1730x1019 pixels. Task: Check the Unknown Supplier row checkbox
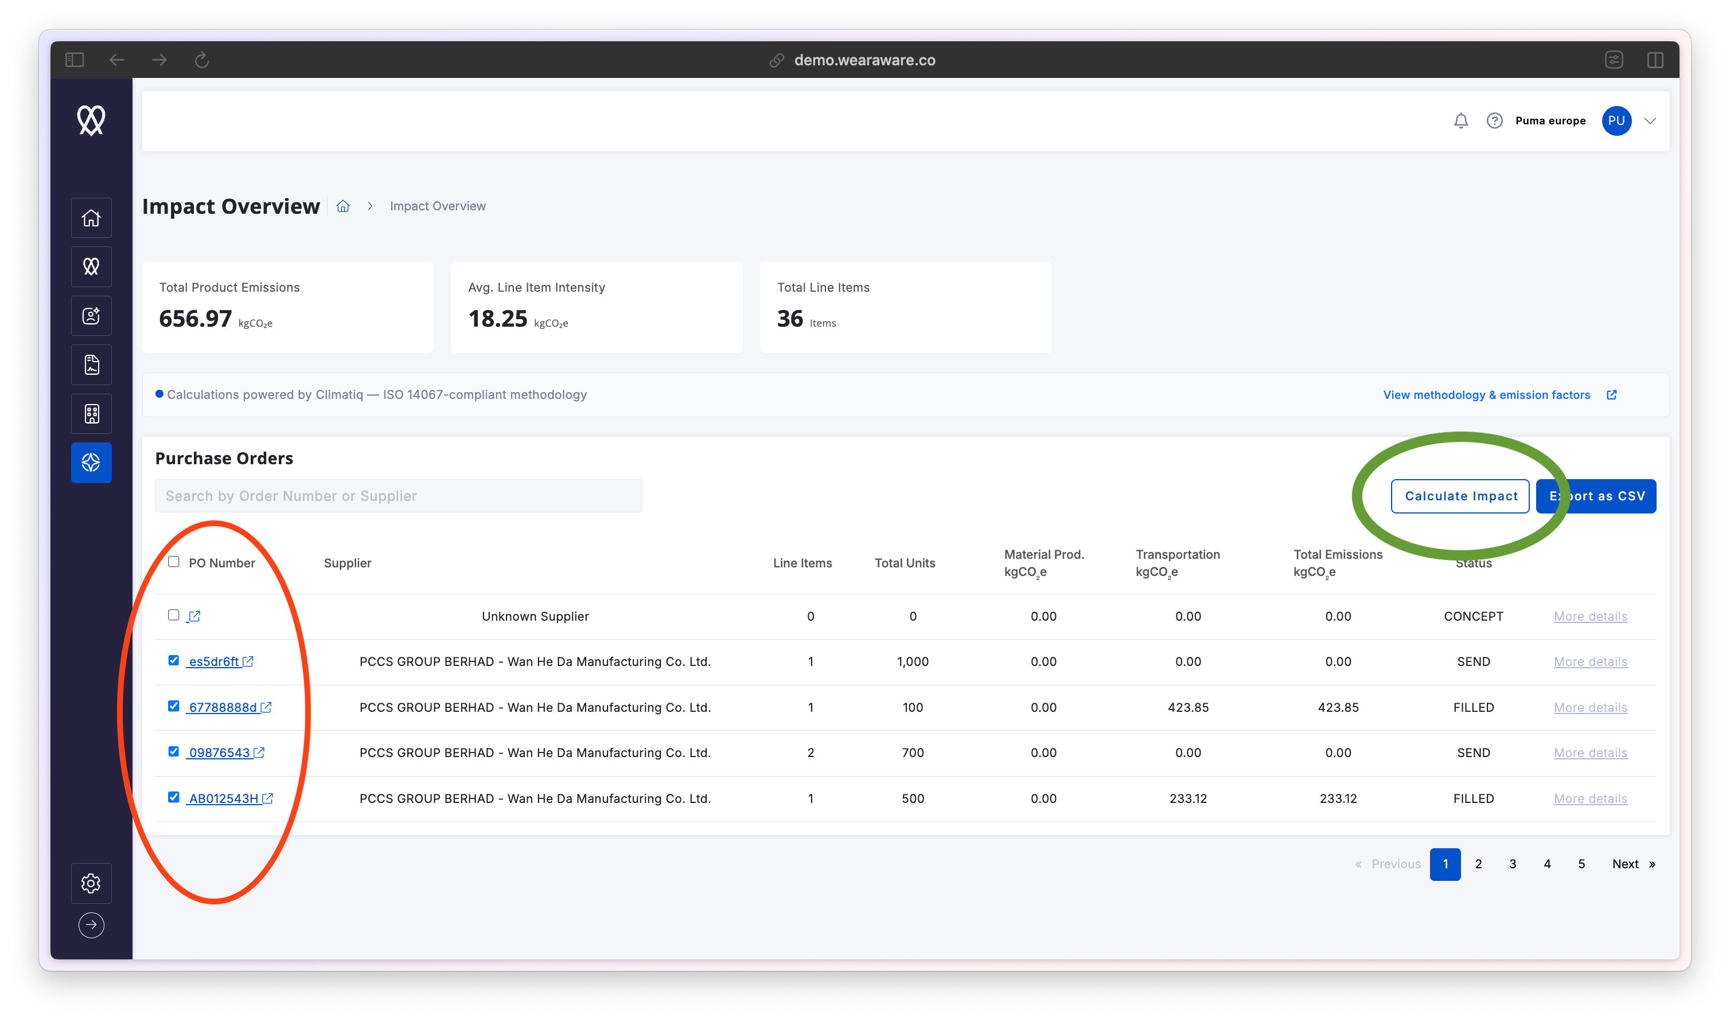click(174, 616)
